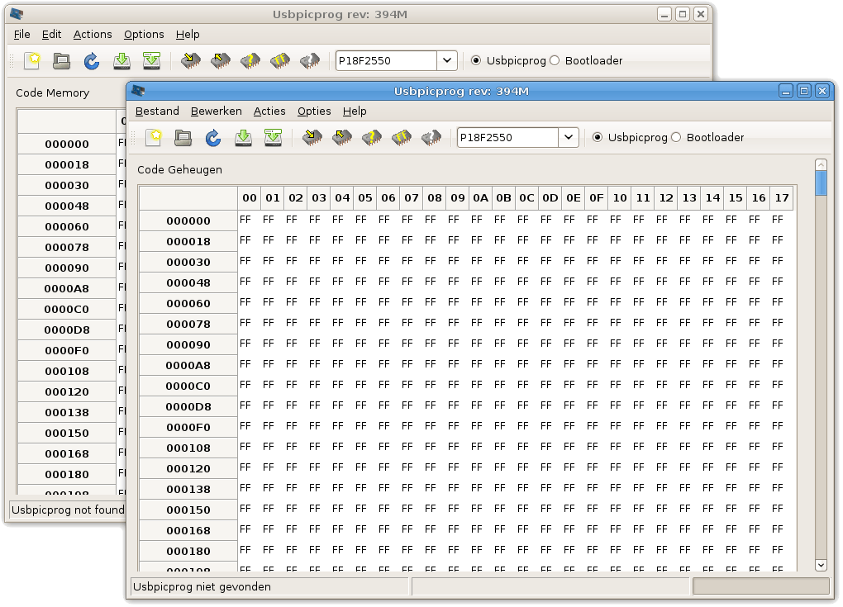The height and width of the screenshot is (607, 843).
Task: Click 'Usbpicprog not found' status text
Action: (x=68, y=510)
